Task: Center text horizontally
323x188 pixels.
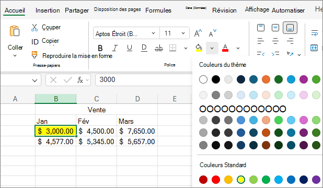Action: pyautogui.click(x=275, y=41)
